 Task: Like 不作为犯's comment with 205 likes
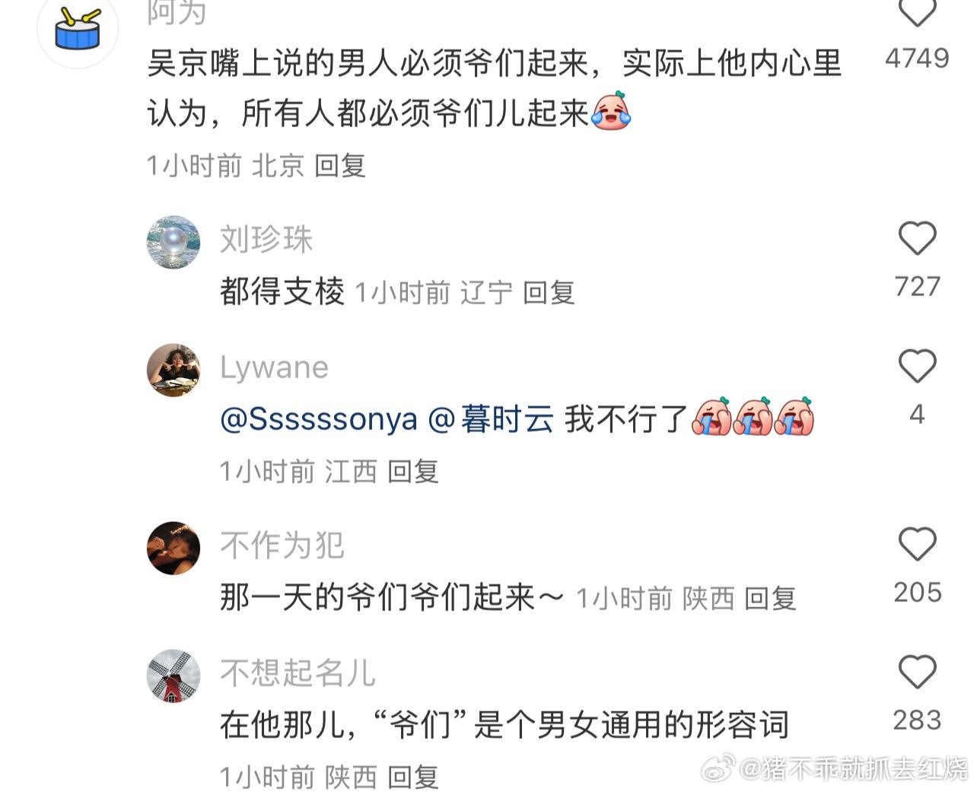(x=917, y=544)
